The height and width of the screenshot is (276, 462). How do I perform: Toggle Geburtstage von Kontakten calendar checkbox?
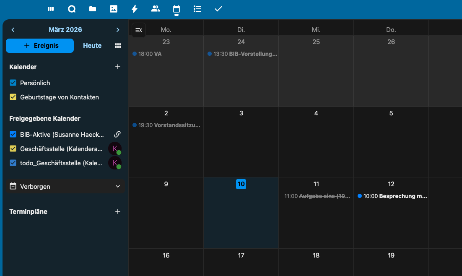point(13,97)
